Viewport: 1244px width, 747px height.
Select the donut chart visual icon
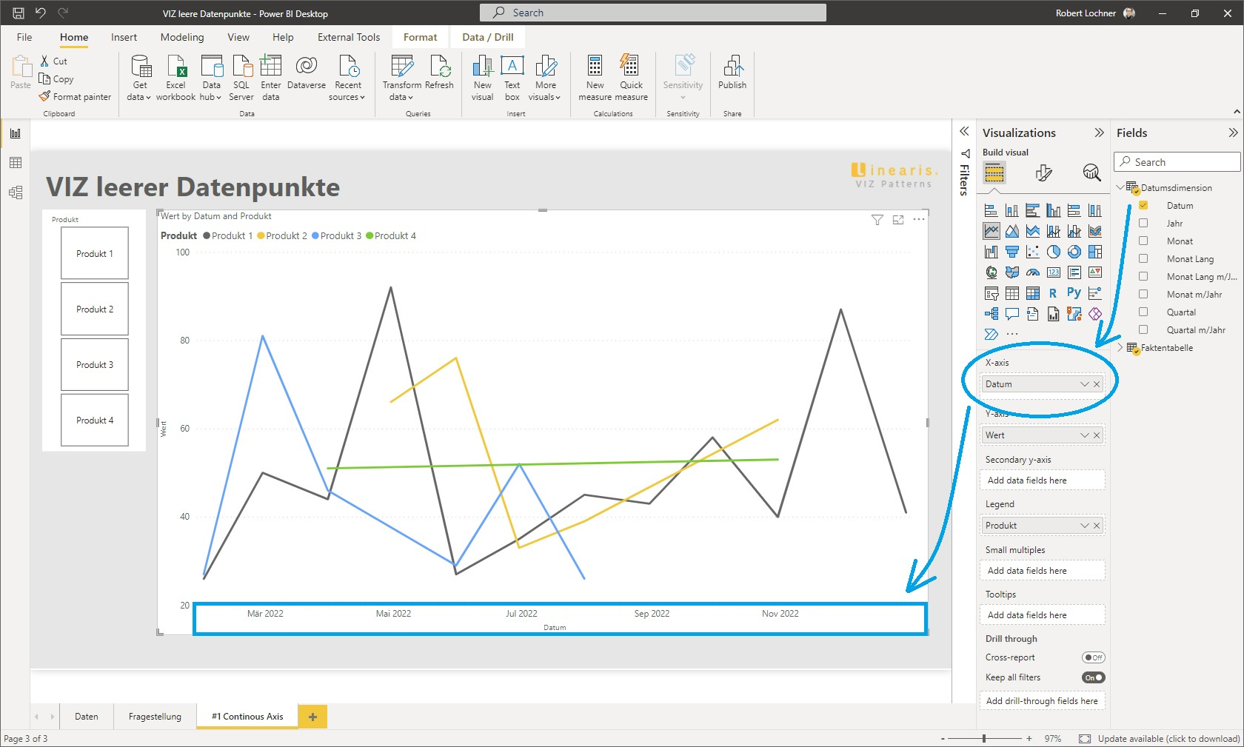(x=1074, y=252)
